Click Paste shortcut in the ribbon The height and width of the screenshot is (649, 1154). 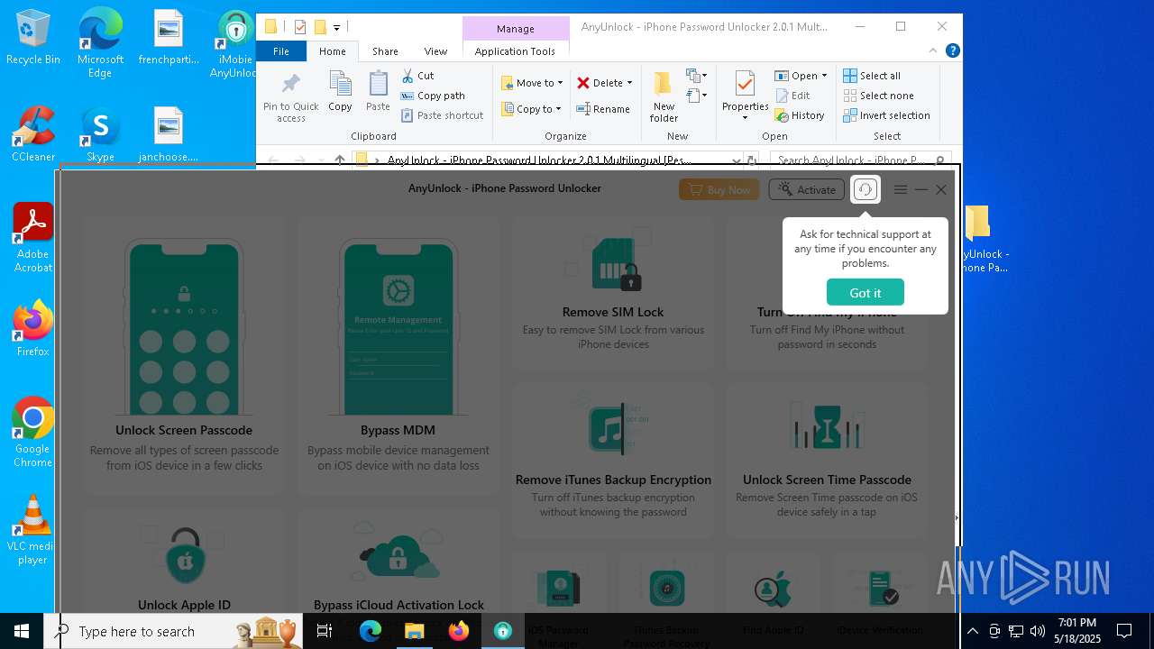(x=442, y=115)
